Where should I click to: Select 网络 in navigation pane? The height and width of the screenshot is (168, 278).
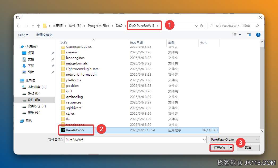(28, 121)
